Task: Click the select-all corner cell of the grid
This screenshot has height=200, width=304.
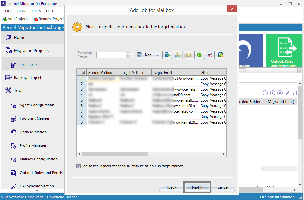Action: [x=82, y=73]
